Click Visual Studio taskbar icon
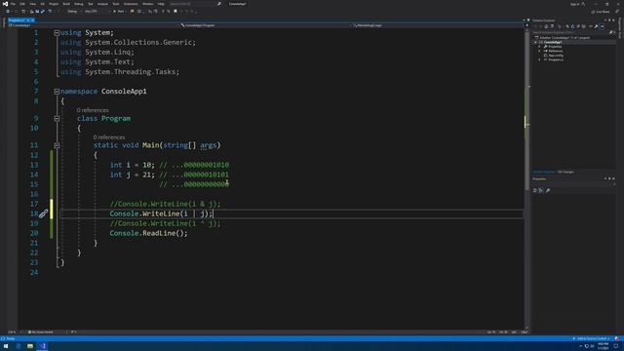The image size is (624, 351). (43, 346)
